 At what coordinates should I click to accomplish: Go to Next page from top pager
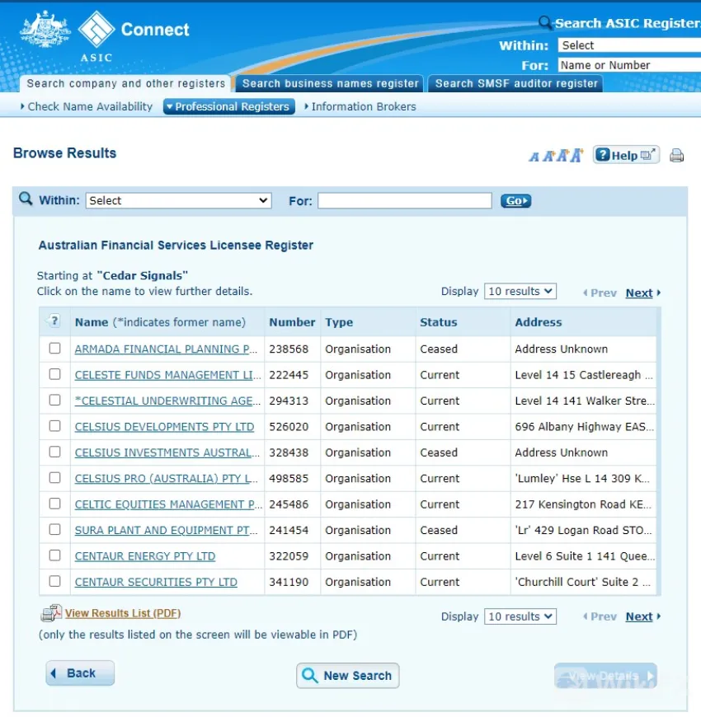[x=639, y=293]
